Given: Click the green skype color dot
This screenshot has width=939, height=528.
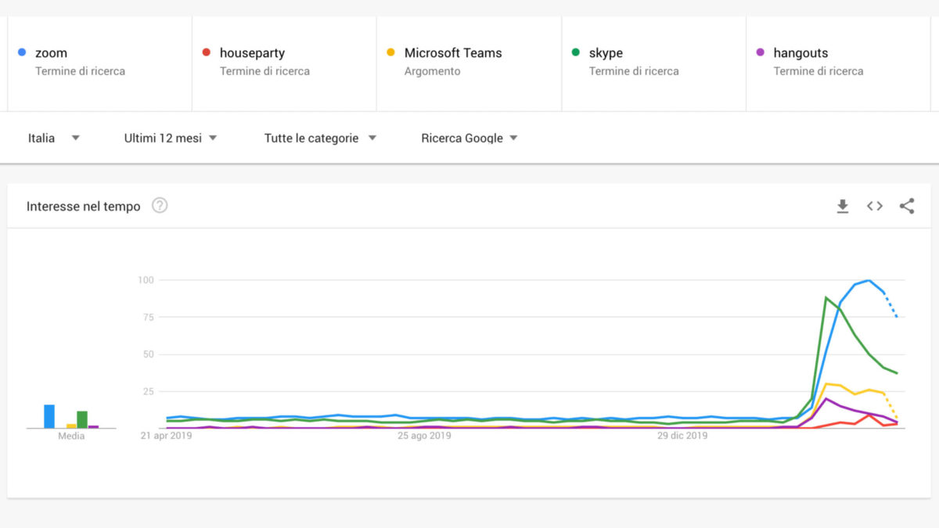Looking at the screenshot, I should click(x=576, y=52).
